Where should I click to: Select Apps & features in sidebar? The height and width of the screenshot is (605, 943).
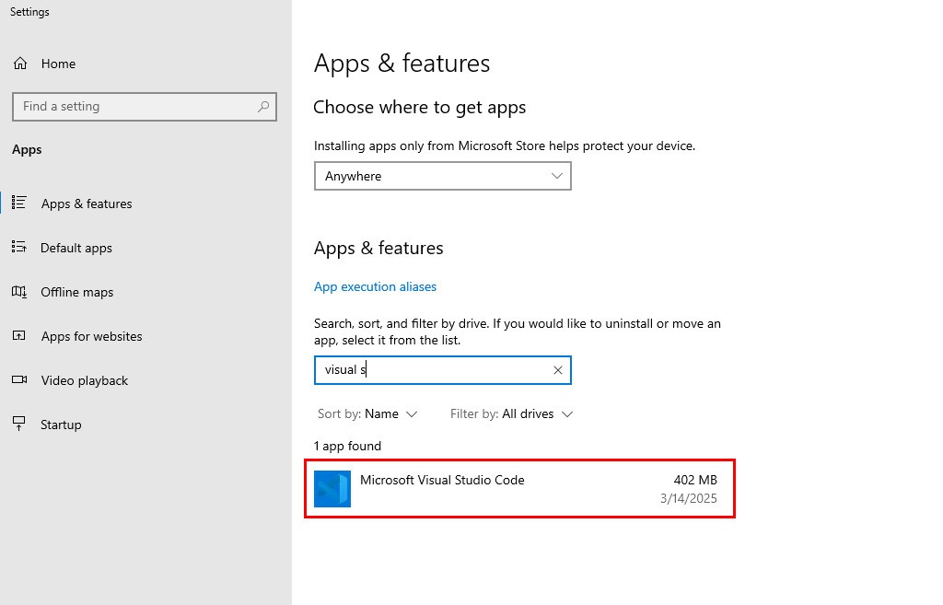pos(87,204)
